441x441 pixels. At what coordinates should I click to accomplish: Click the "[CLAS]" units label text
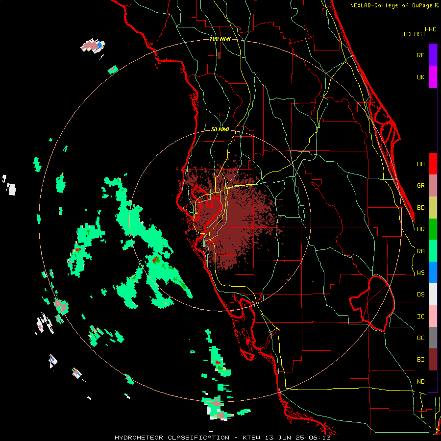[x=414, y=34]
